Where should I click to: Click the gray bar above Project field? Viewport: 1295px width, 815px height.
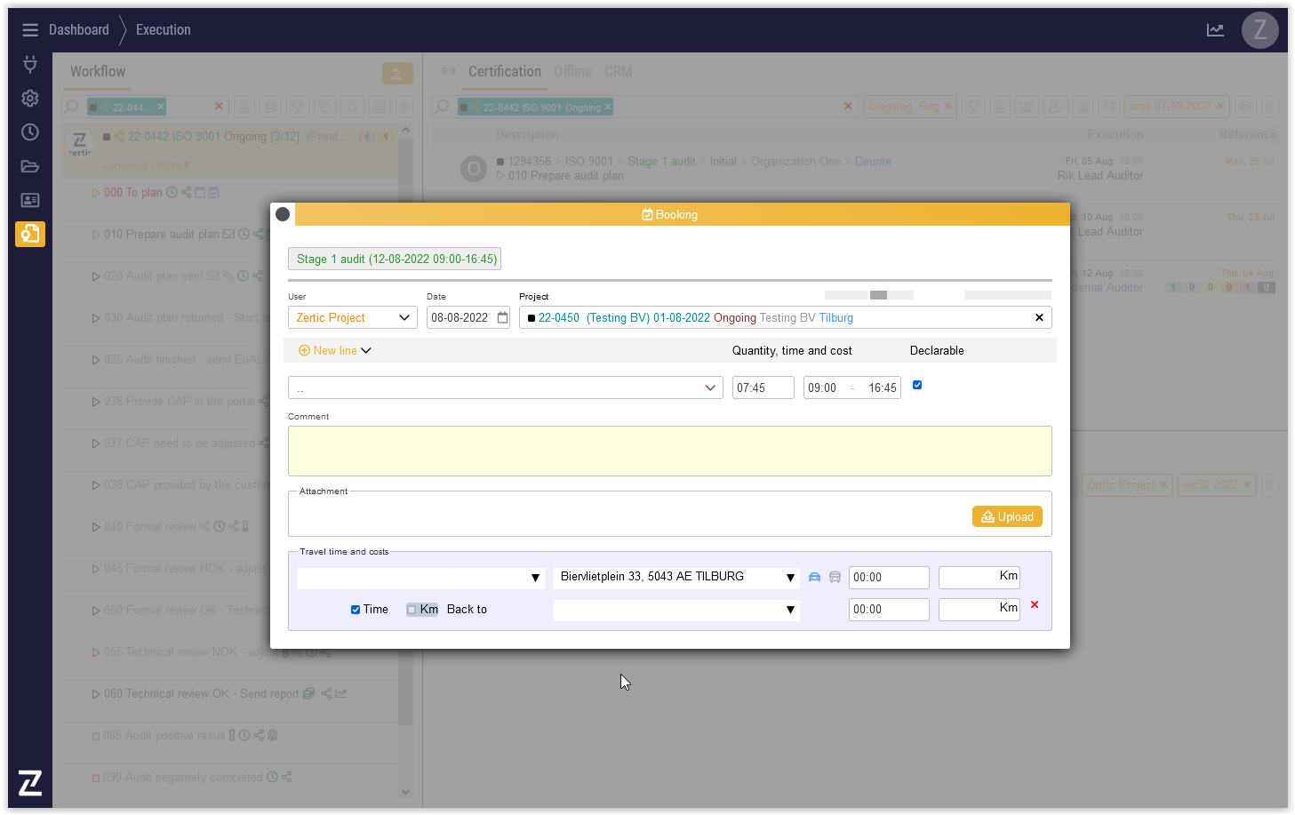(878, 295)
